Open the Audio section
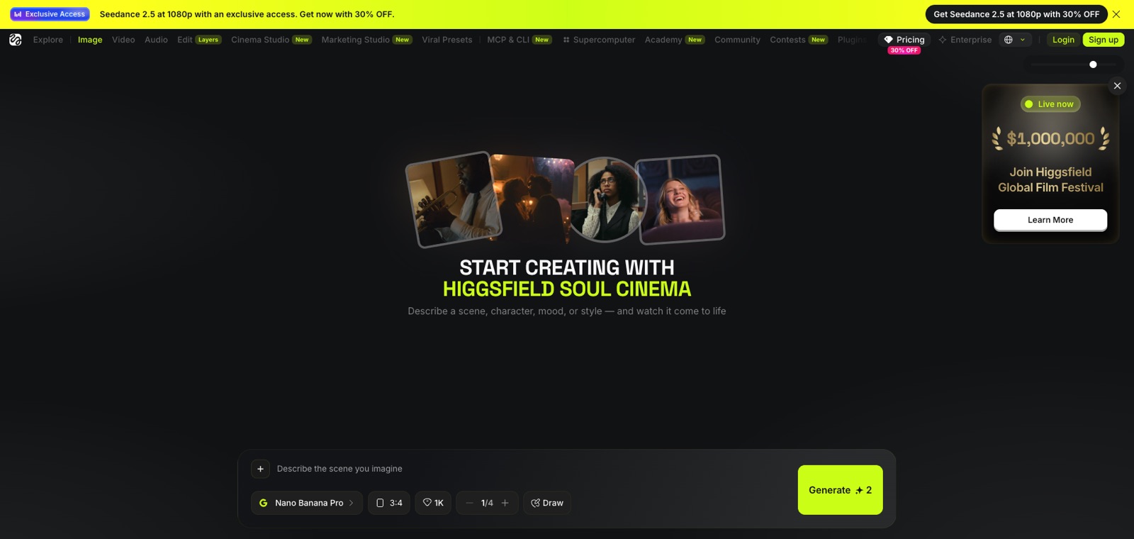This screenshot has height=539, width=1134. 156,40
